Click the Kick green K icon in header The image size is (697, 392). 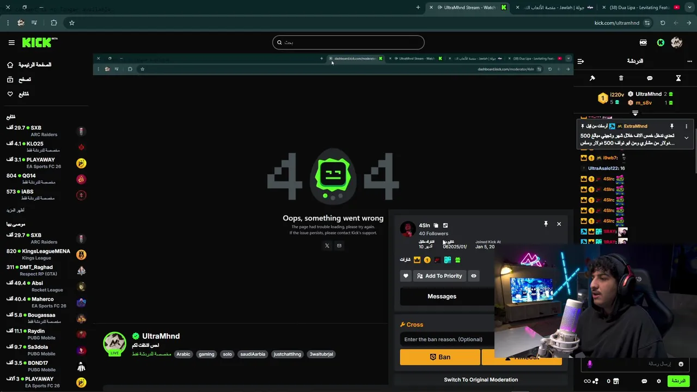pyautogui.click(x=661, y=42)
